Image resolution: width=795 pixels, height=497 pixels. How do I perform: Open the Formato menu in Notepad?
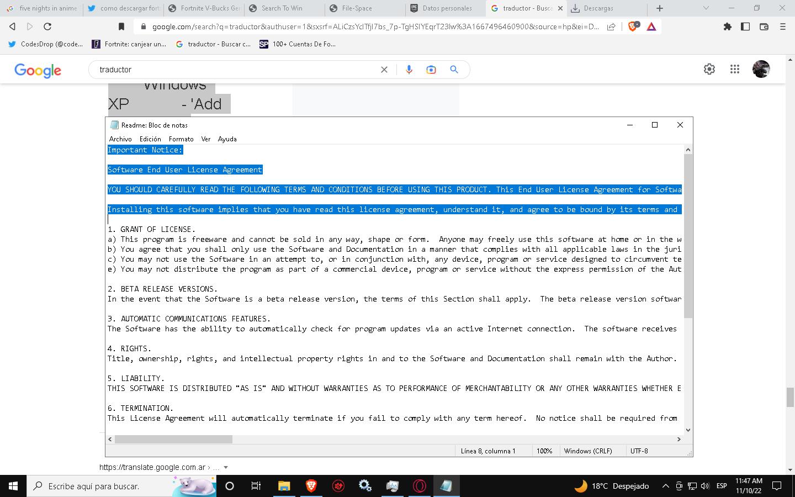(x=181, y=139)
